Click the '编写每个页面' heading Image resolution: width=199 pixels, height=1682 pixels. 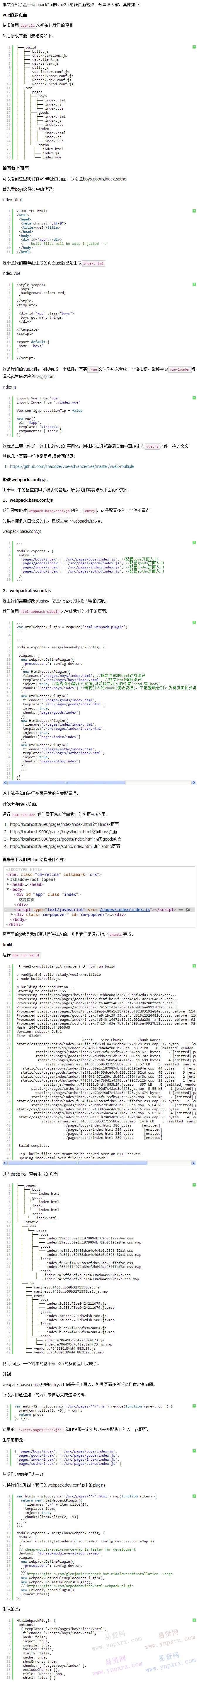pyautogui.click(x=16, y=168)
